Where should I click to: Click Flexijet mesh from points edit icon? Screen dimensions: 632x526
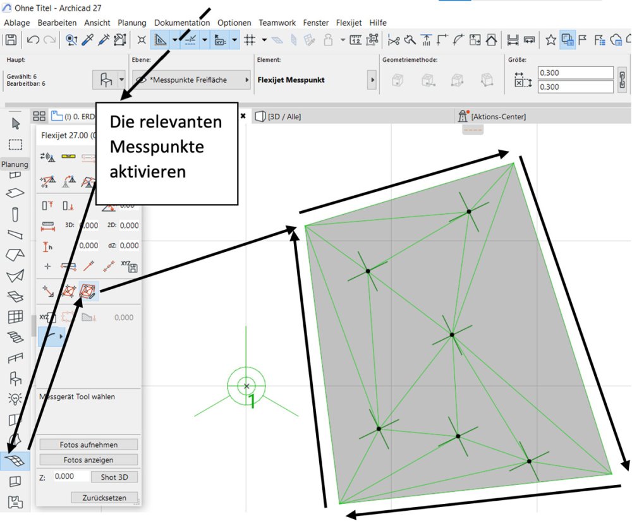coord(88,290)
